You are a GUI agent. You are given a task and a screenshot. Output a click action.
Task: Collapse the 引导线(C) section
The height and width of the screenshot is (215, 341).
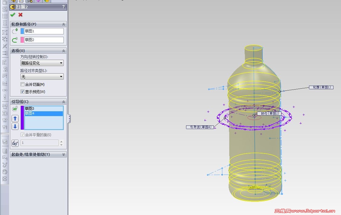click(63, 102)
